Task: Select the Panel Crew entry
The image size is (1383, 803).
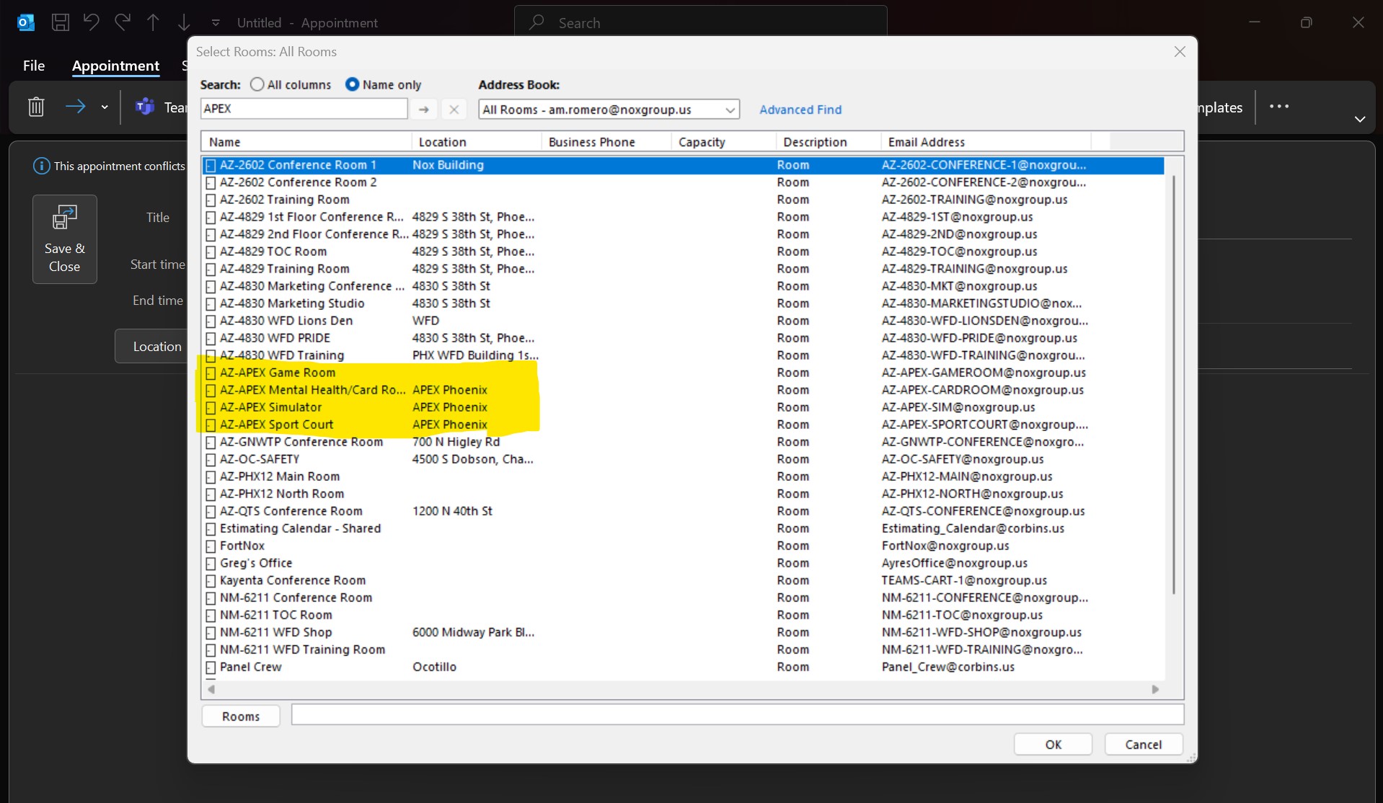Action: pos(683,667)
